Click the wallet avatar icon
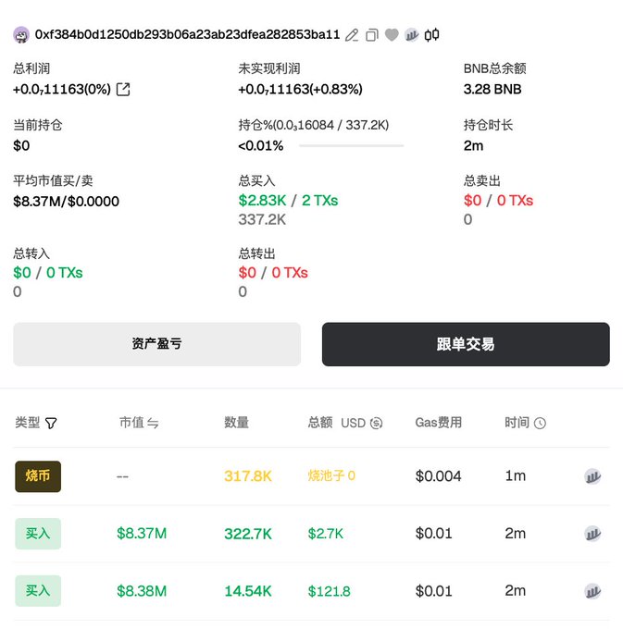 tap(21, 35)
